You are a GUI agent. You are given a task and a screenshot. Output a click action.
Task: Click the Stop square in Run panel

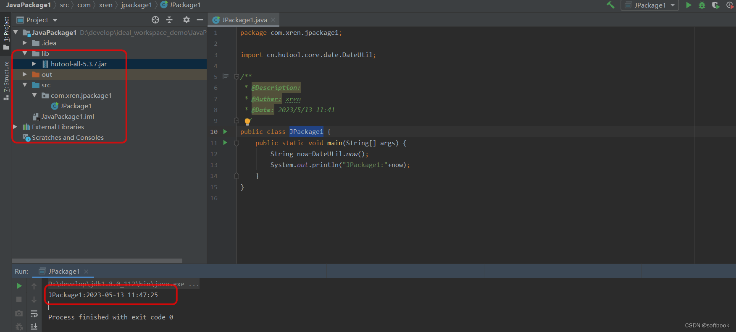pyautogui.click(x=19, y=299)
